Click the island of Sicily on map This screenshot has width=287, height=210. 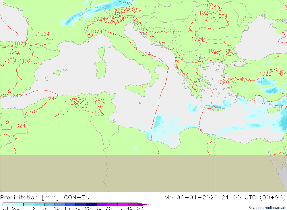(x=137, y=89)
